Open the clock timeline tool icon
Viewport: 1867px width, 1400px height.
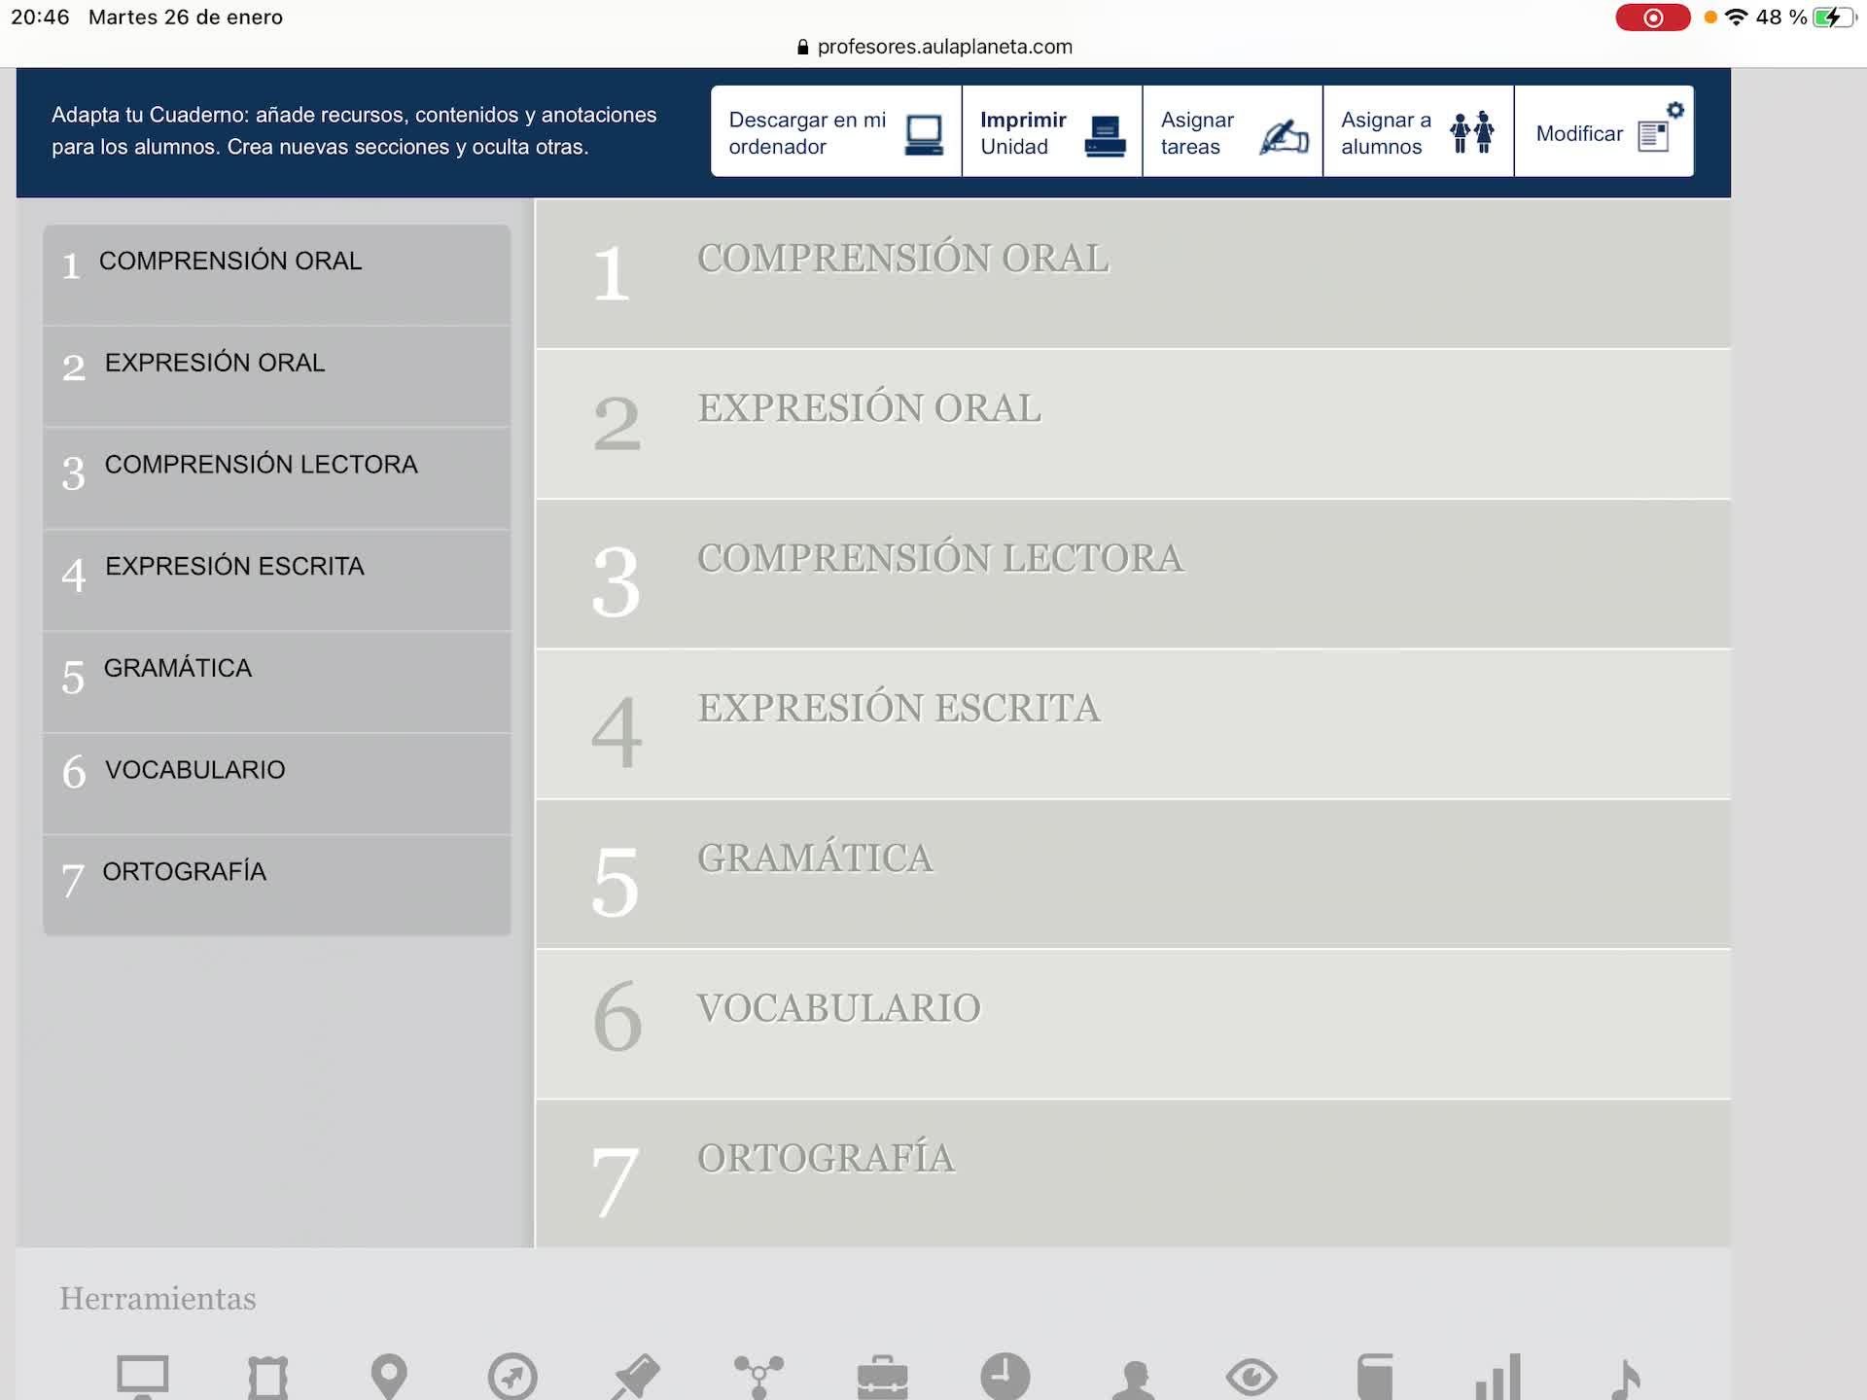[1004, 1376]
